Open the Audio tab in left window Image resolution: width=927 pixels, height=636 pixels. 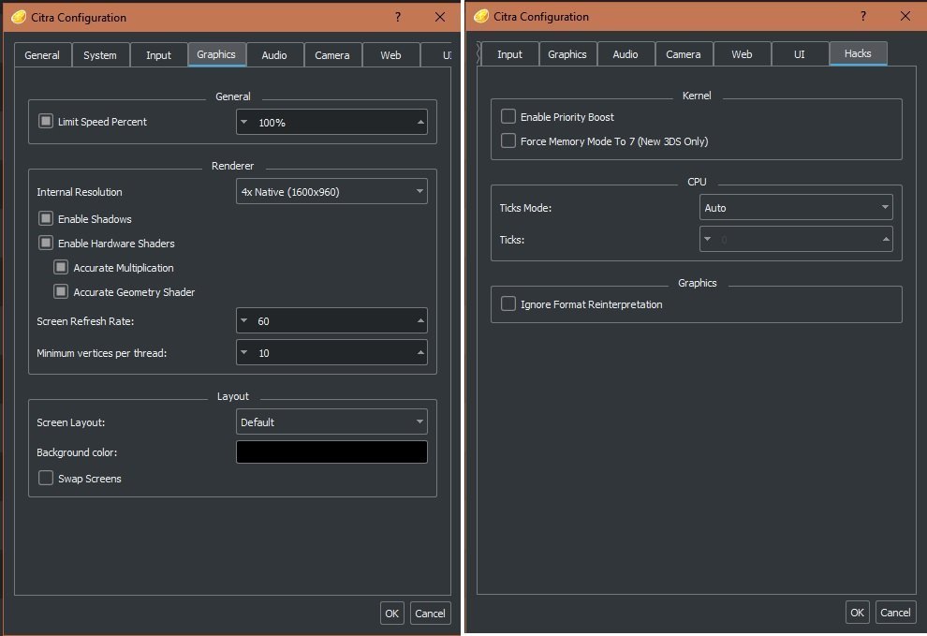274,55
